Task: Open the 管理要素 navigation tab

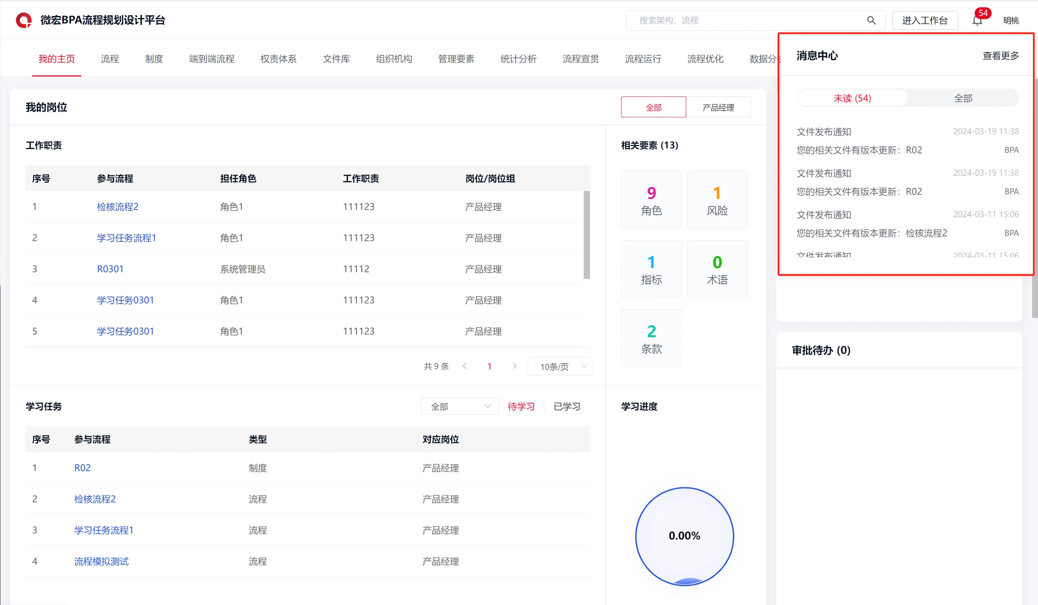Action: (456, 59)
